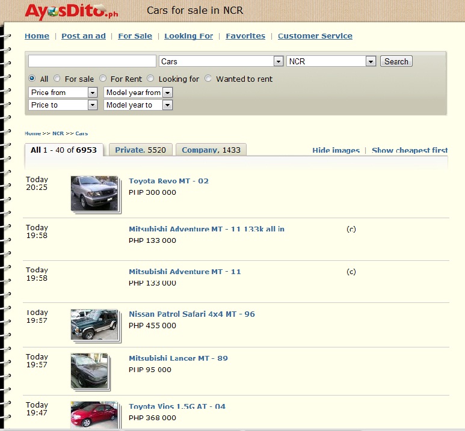This screenshot has width=465, height=431.
Task: Select the All radio button
Action: 32,78
